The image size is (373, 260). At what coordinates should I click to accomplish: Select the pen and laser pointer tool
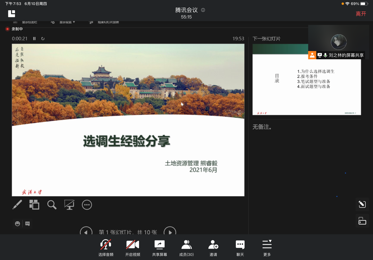point(17,205)
